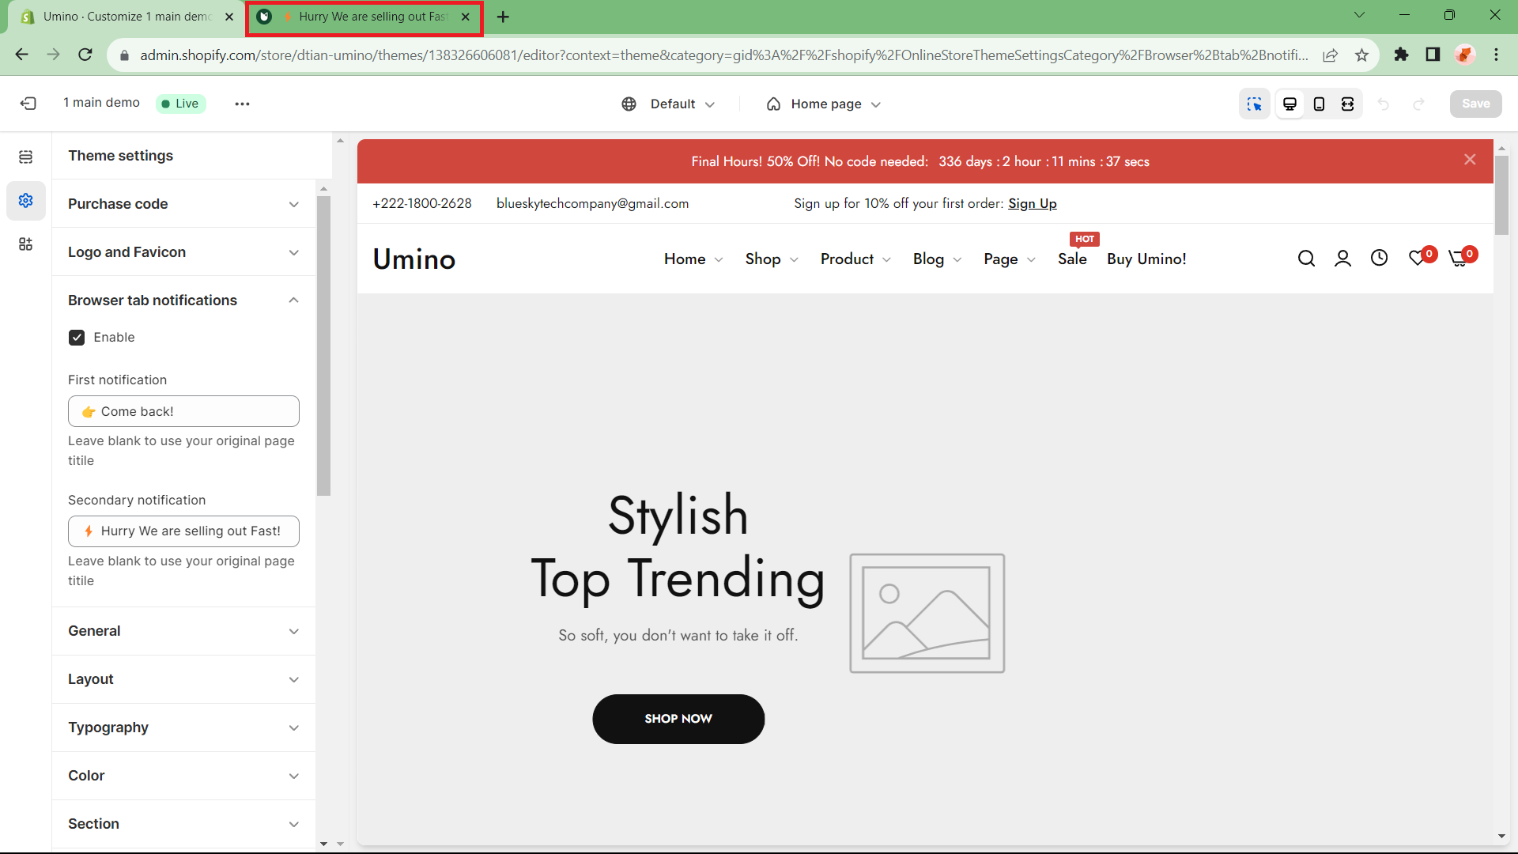The width and height of the screenshot is (1518, 854).
Task: Click the store search magnifier icon
Action: (1306, 259)
